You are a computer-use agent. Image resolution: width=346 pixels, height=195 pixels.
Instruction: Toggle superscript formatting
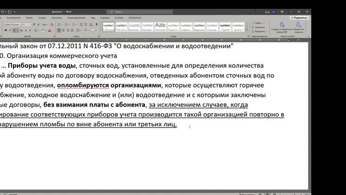click(x=30, y=30)
